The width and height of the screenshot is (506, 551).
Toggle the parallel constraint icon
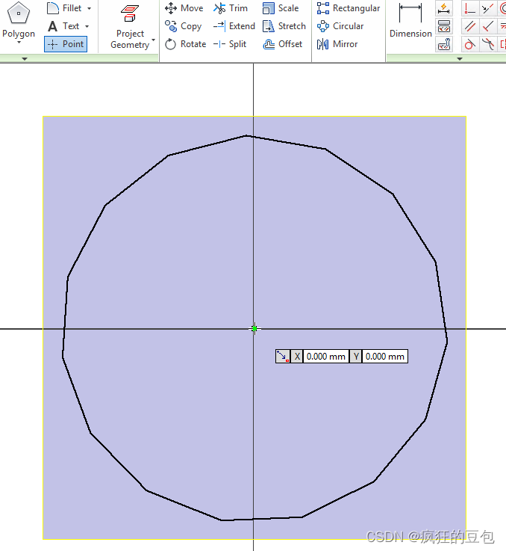pyautogui.click(x=470, y=26)
